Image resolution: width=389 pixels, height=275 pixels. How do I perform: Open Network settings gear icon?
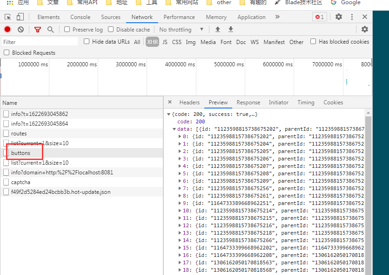click(364, 29)
